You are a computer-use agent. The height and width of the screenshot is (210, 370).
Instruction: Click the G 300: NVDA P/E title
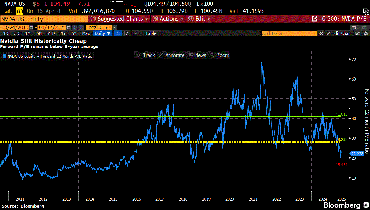(344, 19)
